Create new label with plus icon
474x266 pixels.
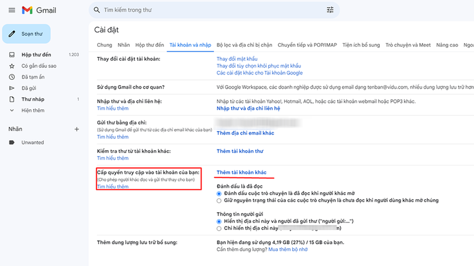77,129
